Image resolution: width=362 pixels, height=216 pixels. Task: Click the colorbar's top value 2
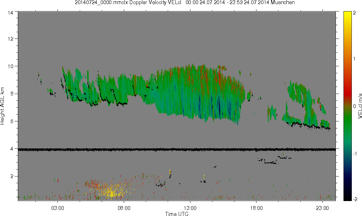(x=354, y=13)
